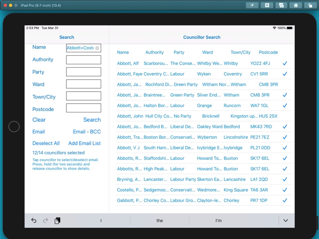Screen dimensions: 319x239
Task: Tap the blue Search button
Action: coord(92,120)
